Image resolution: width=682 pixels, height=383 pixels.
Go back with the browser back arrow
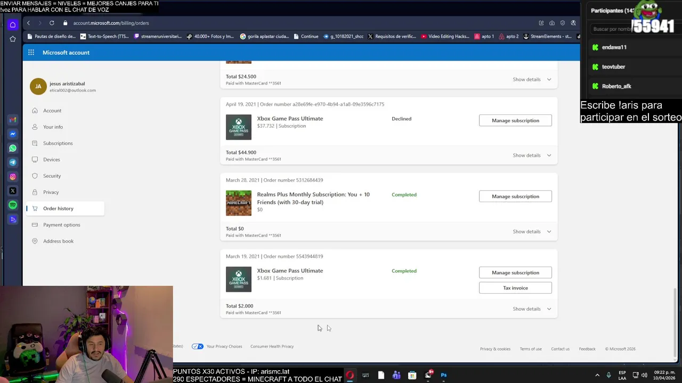click(28, 23)
